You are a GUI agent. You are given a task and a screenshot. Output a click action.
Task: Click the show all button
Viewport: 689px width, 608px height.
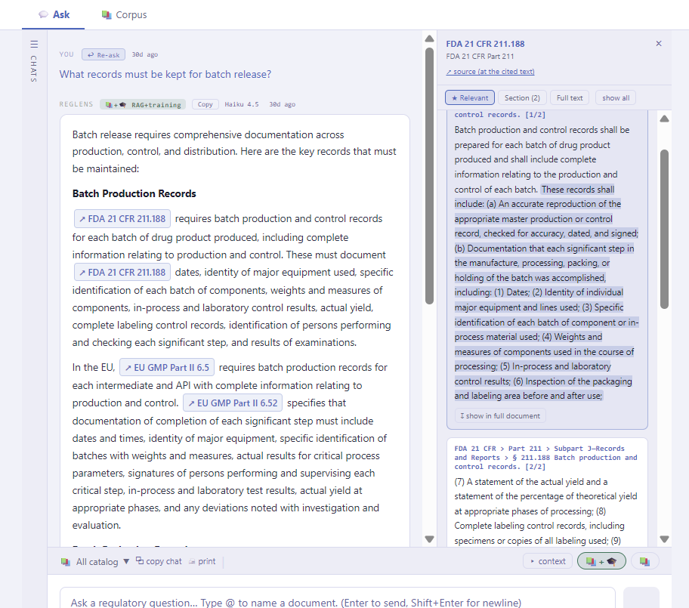(x=616, y=97)
